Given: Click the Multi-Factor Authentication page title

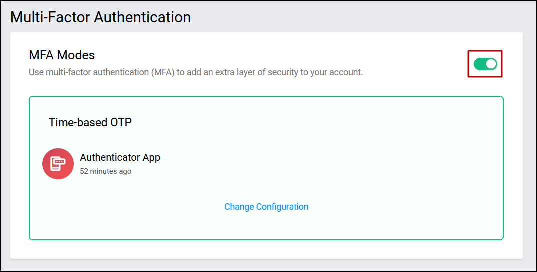Looking at the screenshot, I should [x=100, y=17].
